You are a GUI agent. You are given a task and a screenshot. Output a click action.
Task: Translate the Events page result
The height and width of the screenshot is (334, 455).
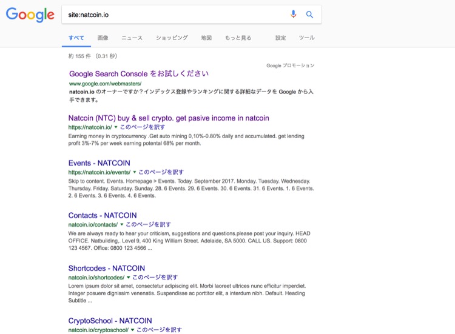(x=161, y=172)
